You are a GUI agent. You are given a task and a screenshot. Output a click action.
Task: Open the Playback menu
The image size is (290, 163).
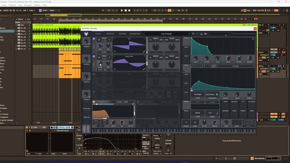12,5
